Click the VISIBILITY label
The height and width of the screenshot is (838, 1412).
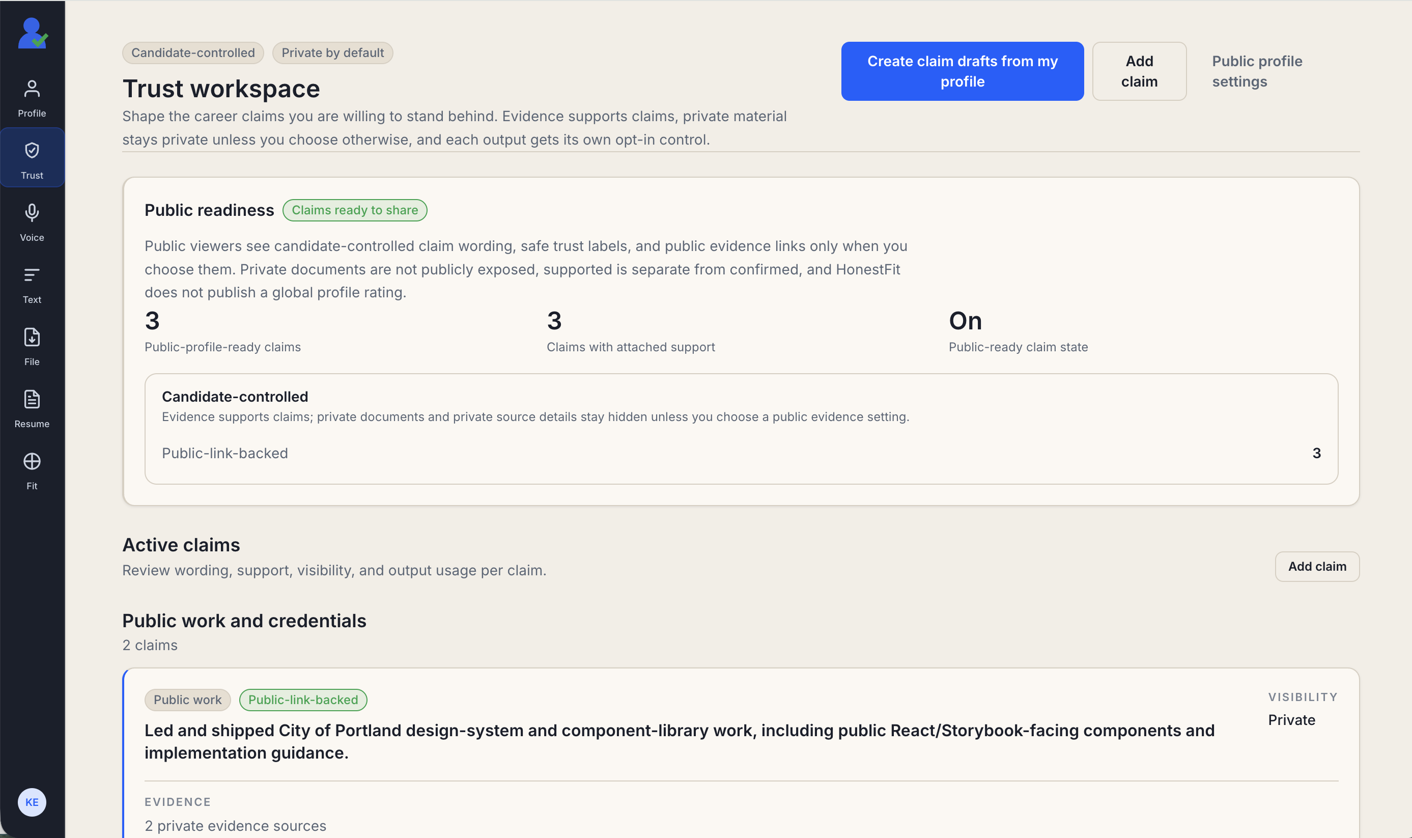pyautogui.click(x=1303, y=697)
